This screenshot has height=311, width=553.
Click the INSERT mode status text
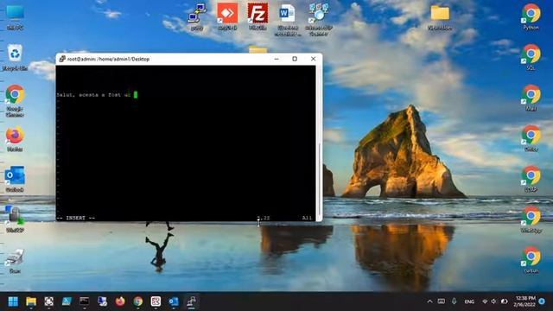(x=76, y=218)
